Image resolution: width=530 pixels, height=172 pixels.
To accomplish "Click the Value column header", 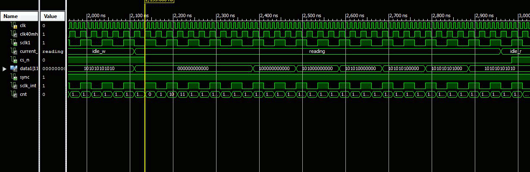I will coord(53,16).
